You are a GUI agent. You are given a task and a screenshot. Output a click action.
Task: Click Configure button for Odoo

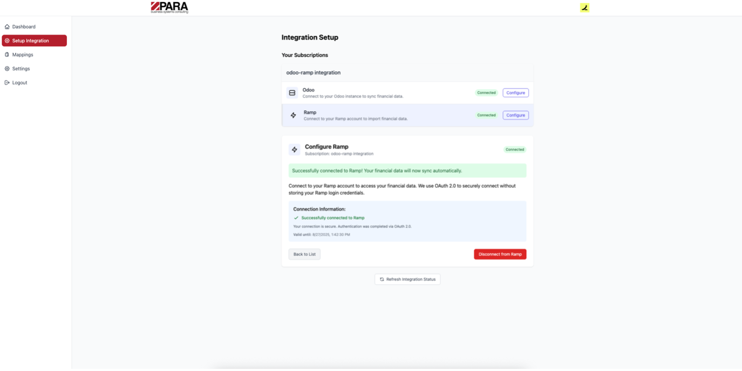[515, 93]
